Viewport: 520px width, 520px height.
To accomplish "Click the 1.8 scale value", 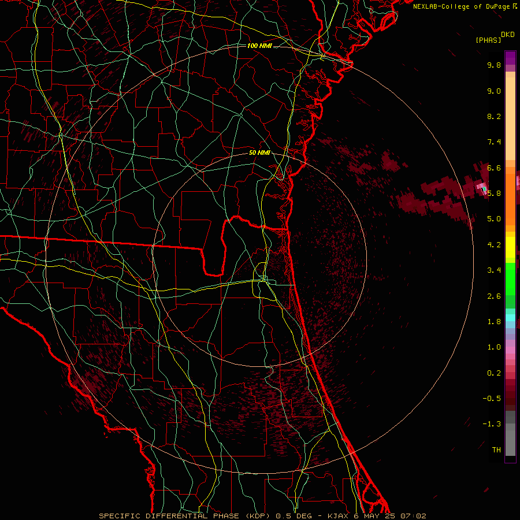I will pos(494,322).
